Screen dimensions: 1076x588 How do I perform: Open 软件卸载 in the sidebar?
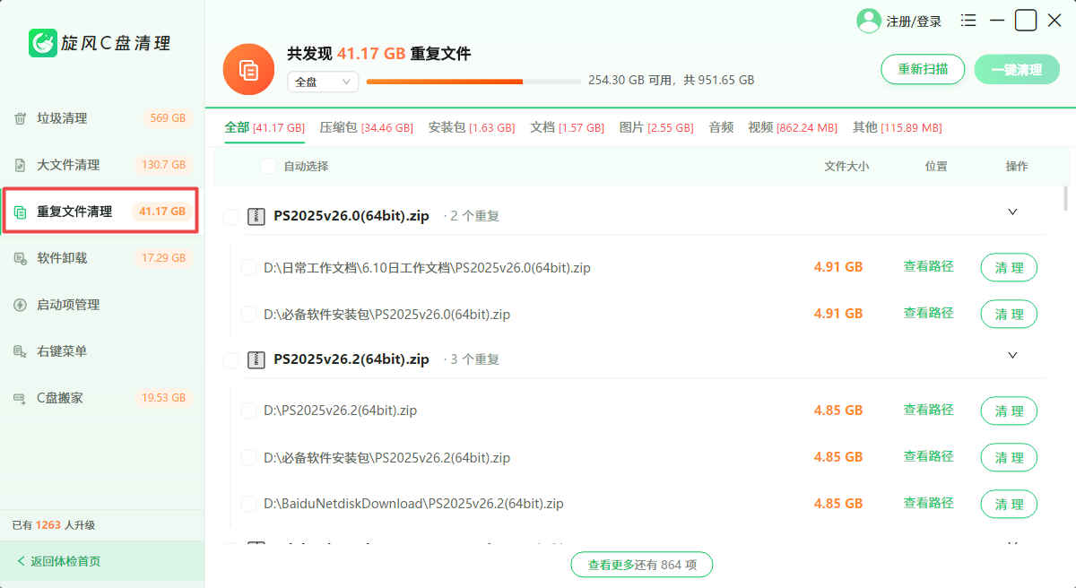pos(102,258)
